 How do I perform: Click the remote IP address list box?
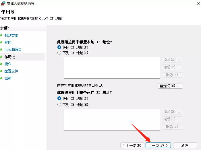[x=112, y=119]
